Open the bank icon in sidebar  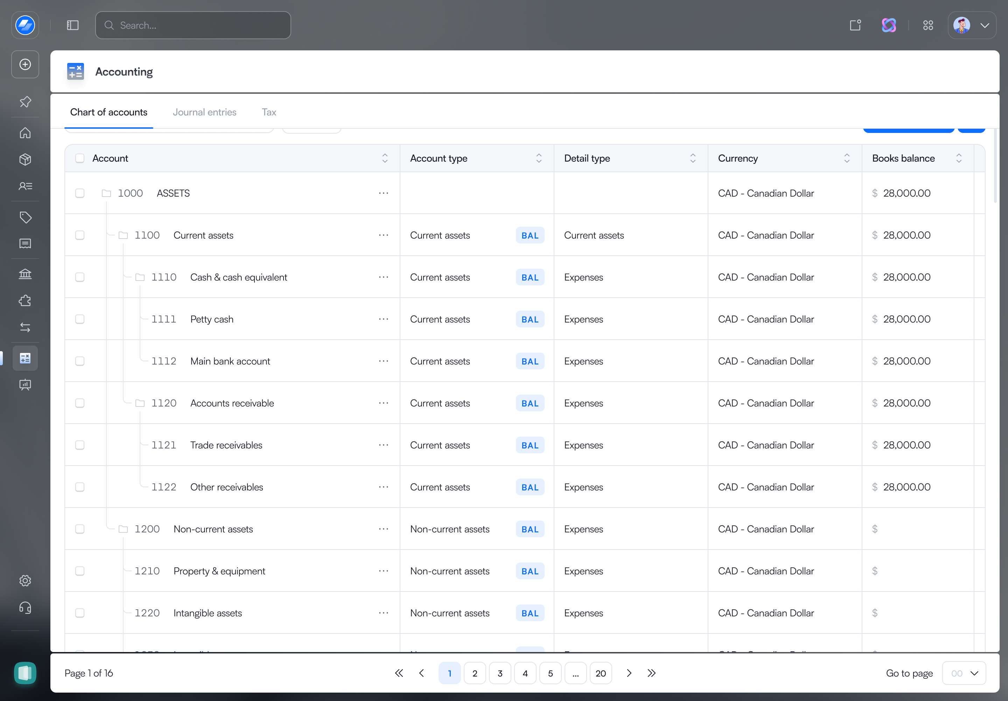25,274
